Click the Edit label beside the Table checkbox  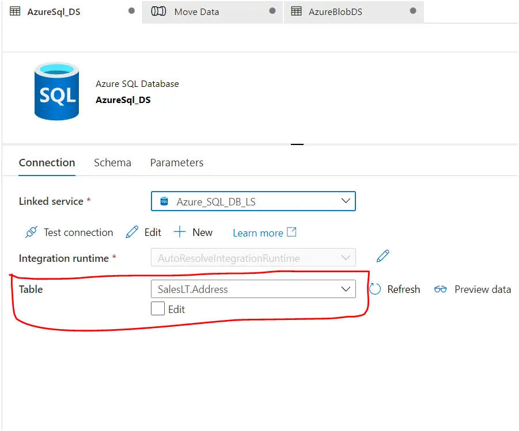176,309
